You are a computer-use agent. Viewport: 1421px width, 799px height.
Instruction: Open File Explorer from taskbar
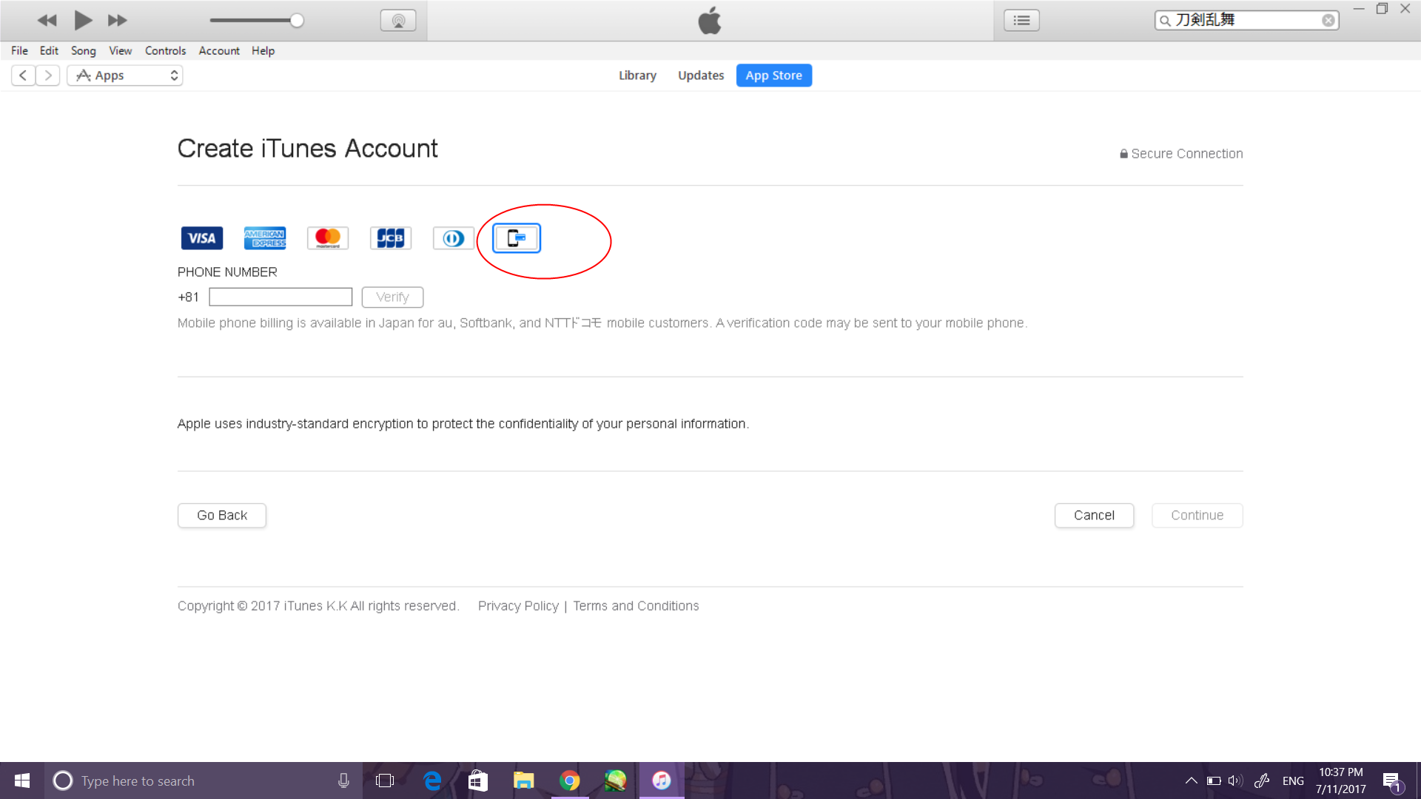[x=524, y=781]
